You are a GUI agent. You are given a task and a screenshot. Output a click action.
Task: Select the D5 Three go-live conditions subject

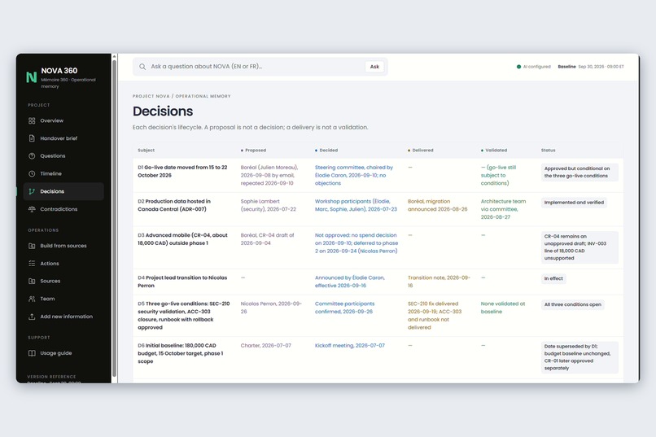click(x=184, y=316)
